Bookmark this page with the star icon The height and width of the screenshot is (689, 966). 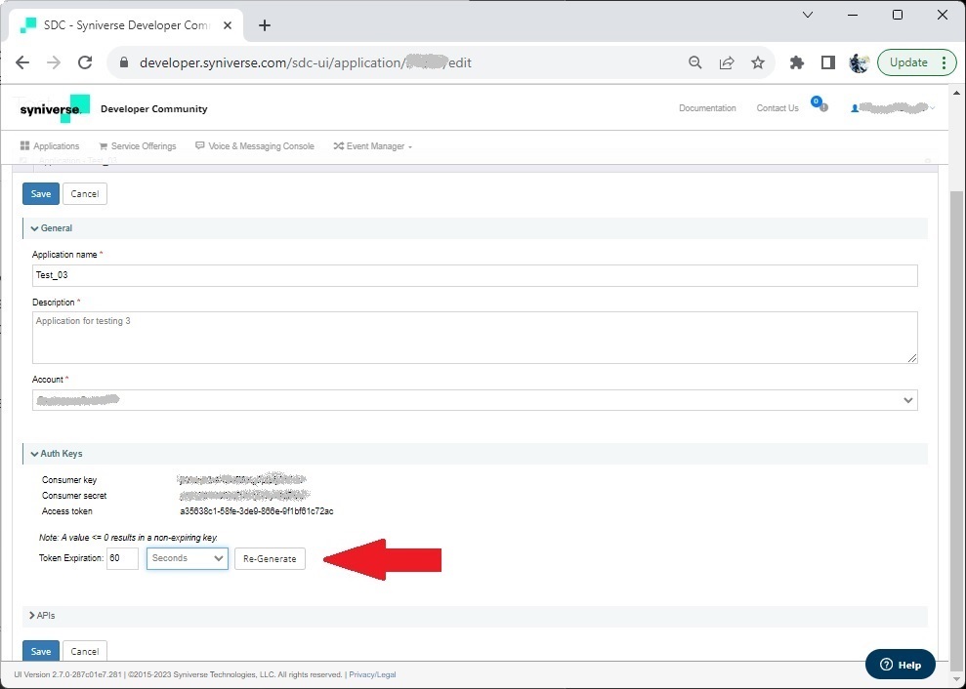point(758,62)
